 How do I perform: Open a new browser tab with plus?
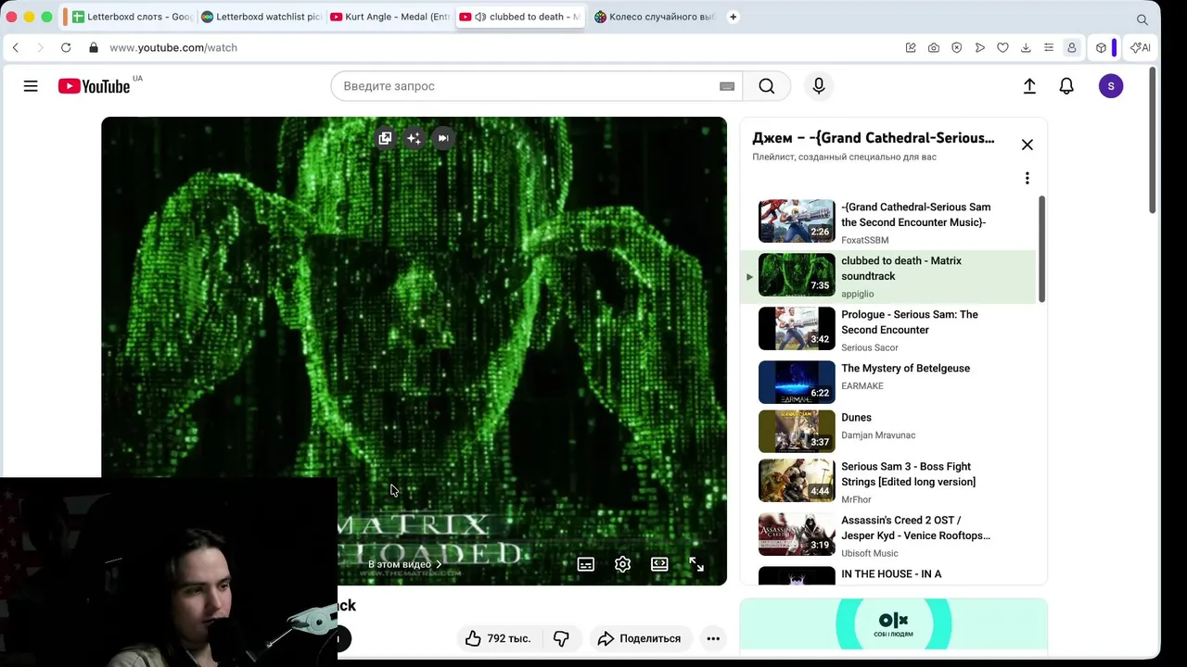733,17
